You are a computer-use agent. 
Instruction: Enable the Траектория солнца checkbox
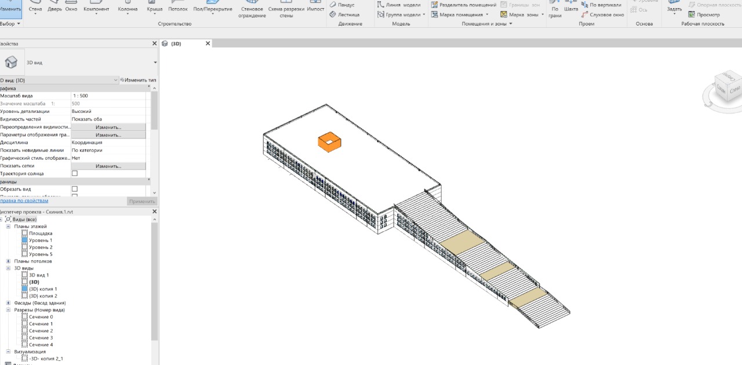[74, 174]
